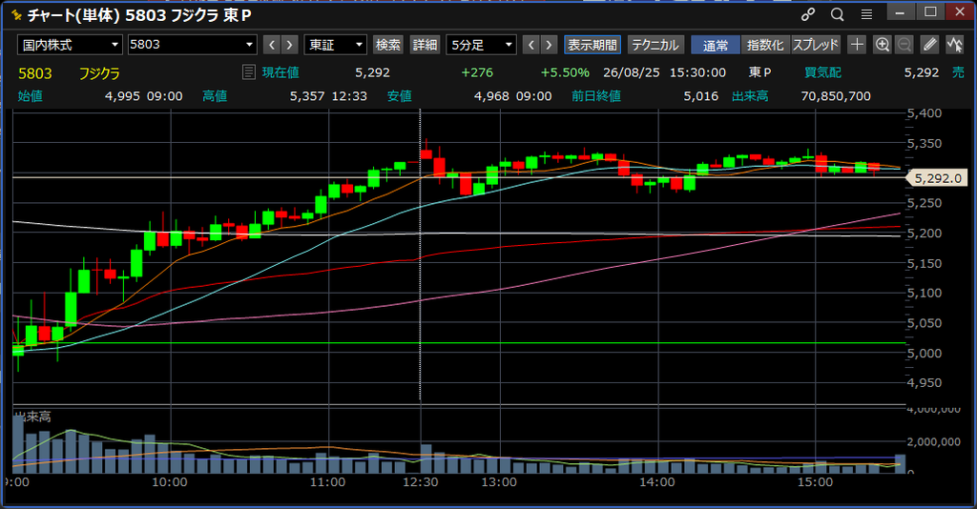Click the low price 4,968

tap(491, 96)
